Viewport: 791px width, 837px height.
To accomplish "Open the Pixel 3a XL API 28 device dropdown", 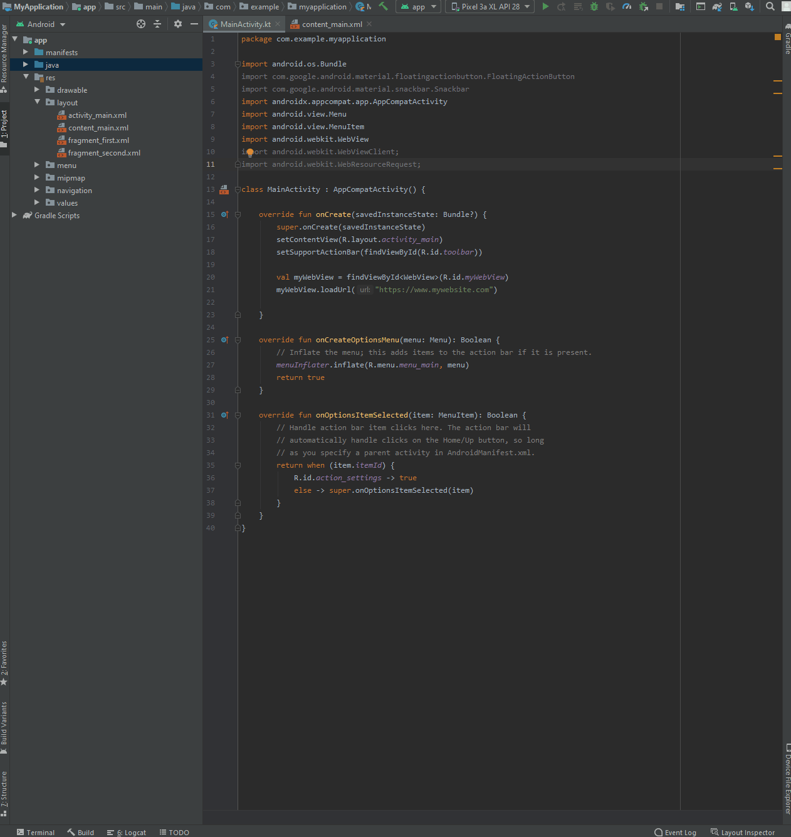I will pos(490,7).
